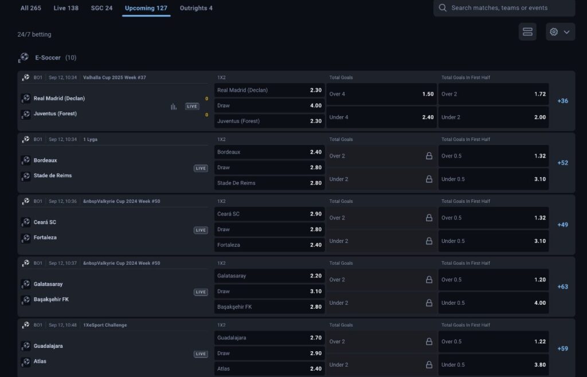The width and height of the screenshot is (587, 377).
Task: Open Valhalla Cup 2025 Week #37 league
Action: coord(115,77)
